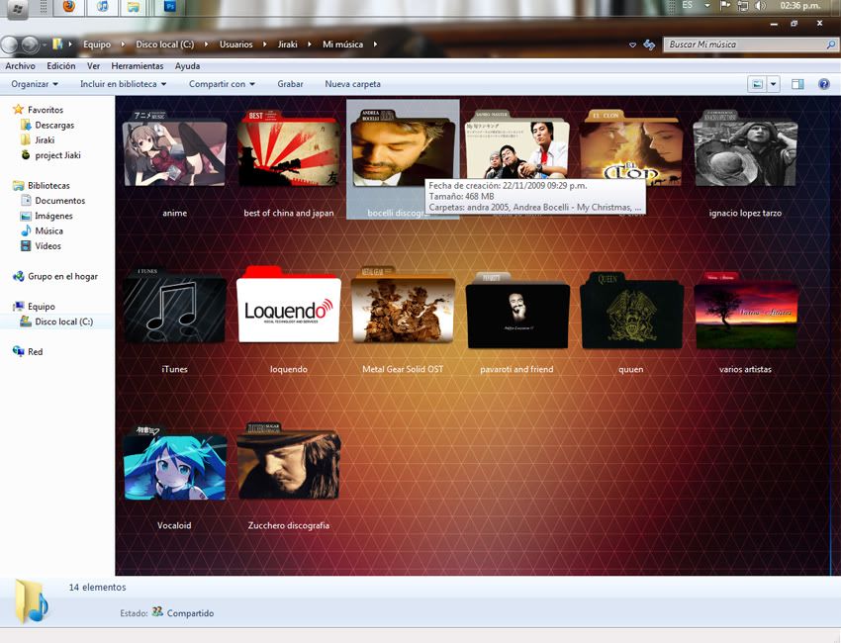Refresh the current folder view

tap(649, 45)
